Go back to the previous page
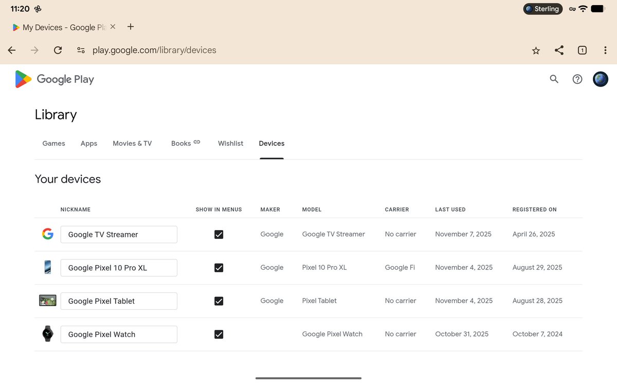This screenshot has height=386, width=617. pos(12,50)
